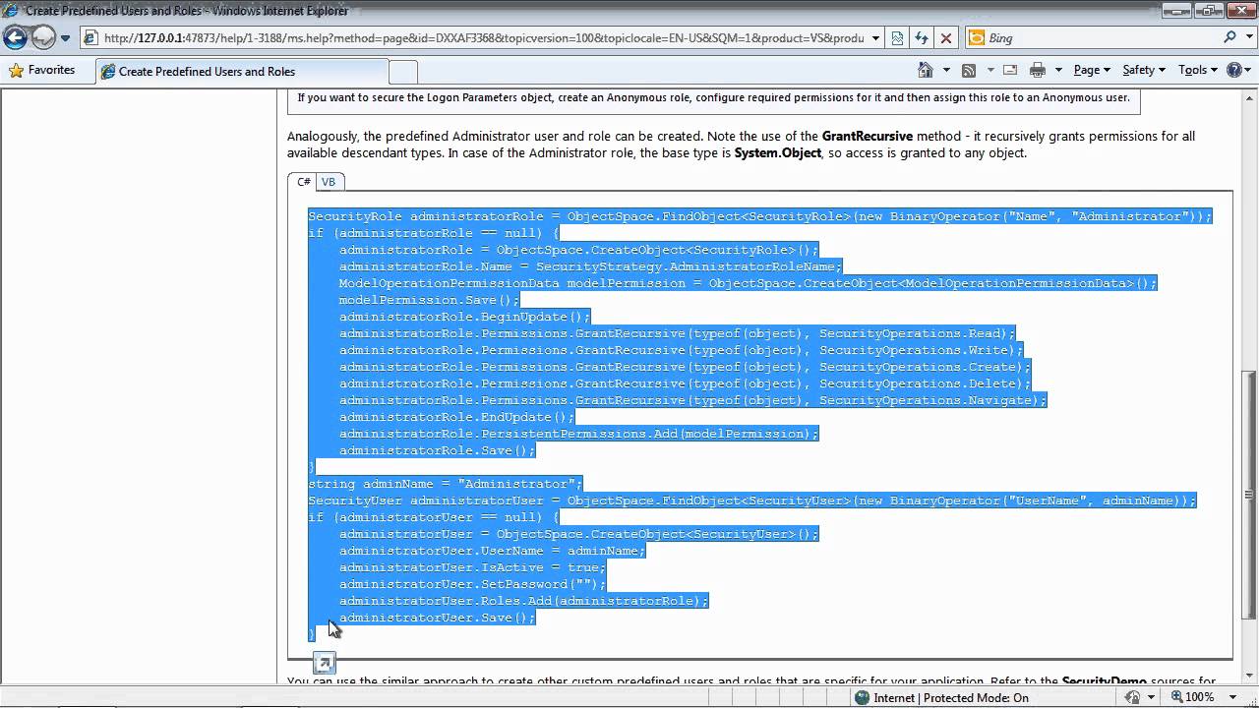Select the Create Predefined Users and Roles tab

tap(242, 71)
